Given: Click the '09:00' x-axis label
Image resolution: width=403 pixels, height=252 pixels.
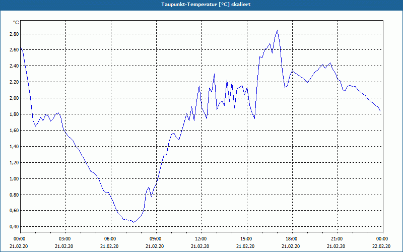Looking at the screenshot, I should [x=156, y=239].
